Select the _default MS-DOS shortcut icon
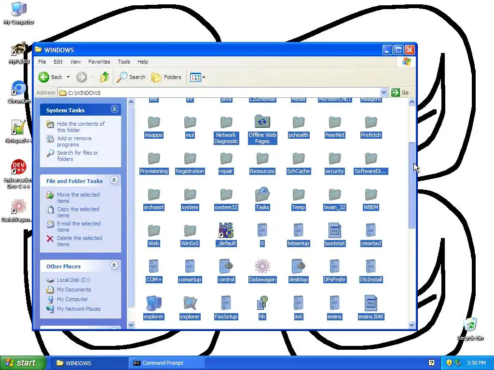 click(226, 230)
